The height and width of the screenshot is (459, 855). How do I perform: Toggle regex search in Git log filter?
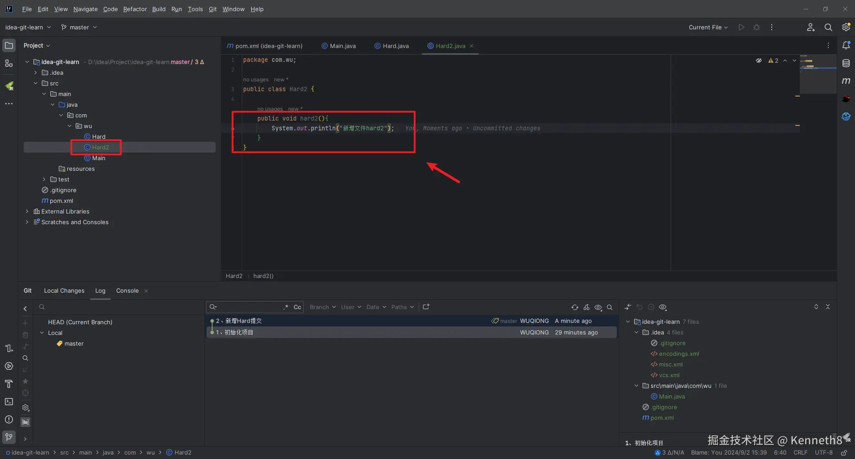tap(286, 307)
